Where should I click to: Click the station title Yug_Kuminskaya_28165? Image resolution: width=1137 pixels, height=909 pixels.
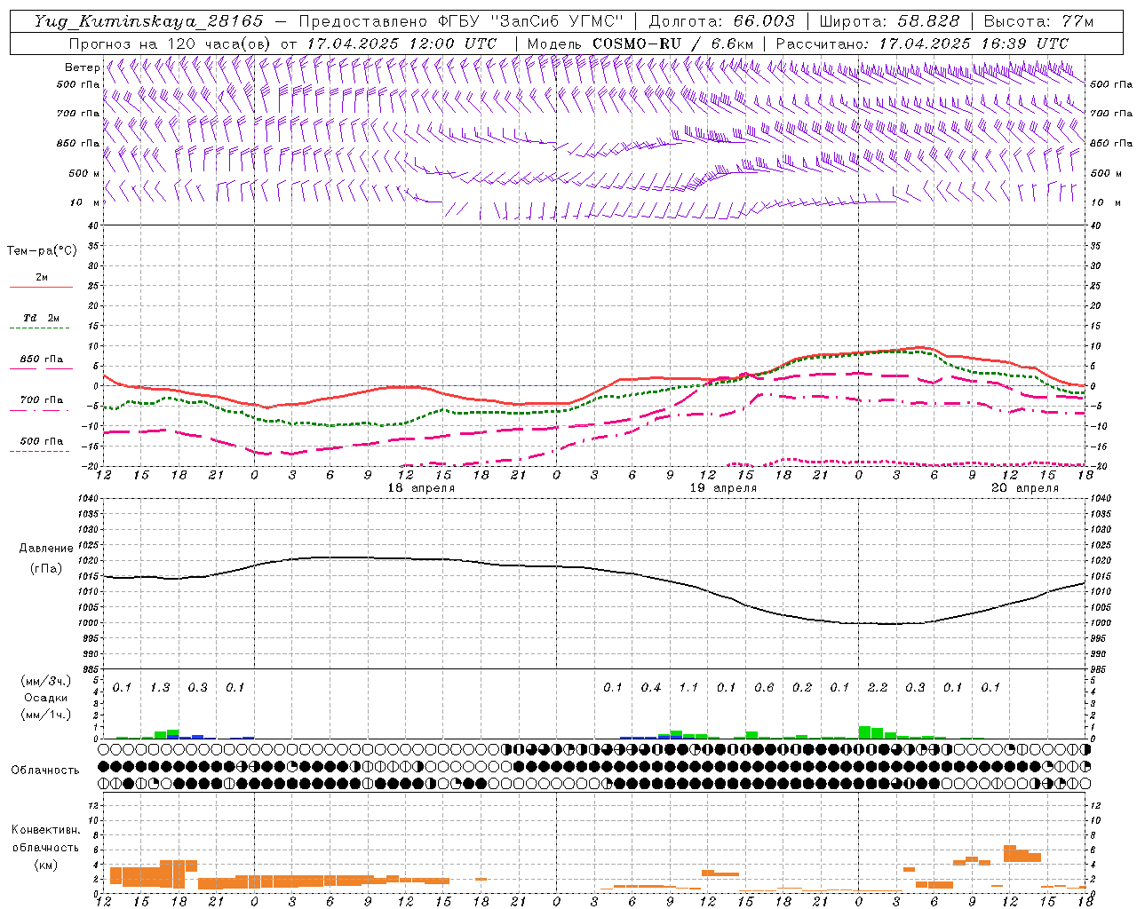pos(149,21)
